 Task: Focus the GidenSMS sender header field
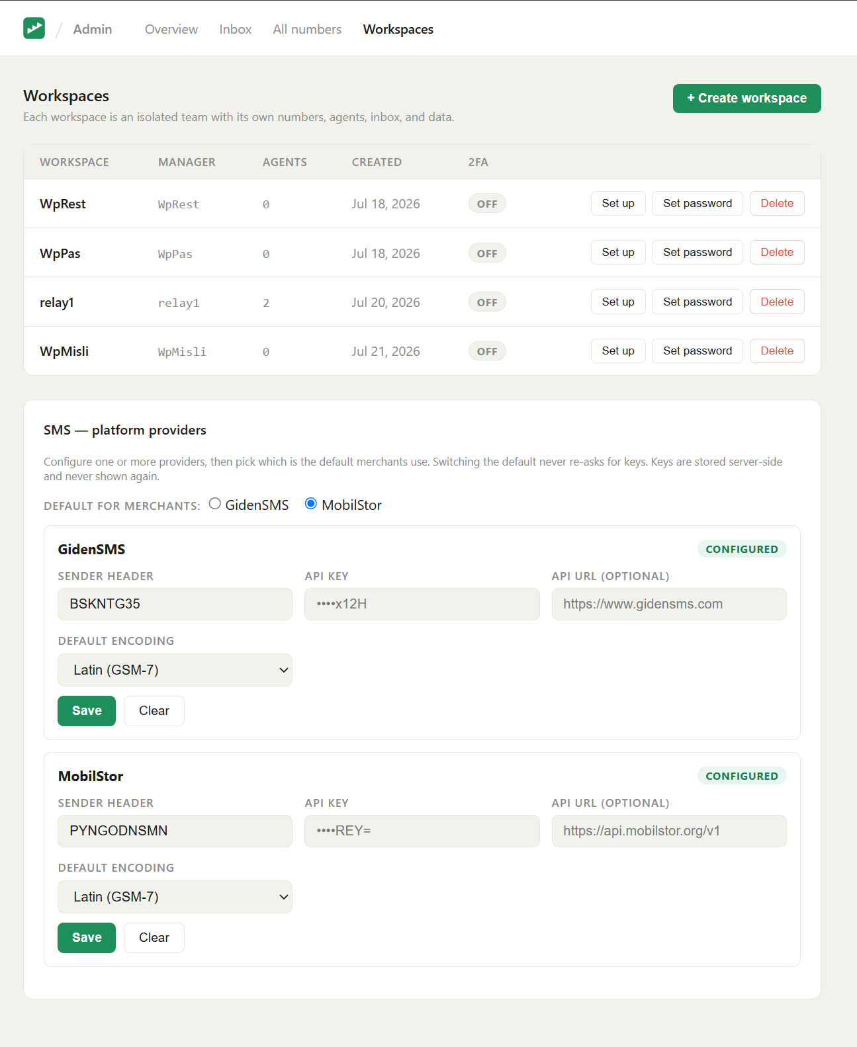[175, 604]
